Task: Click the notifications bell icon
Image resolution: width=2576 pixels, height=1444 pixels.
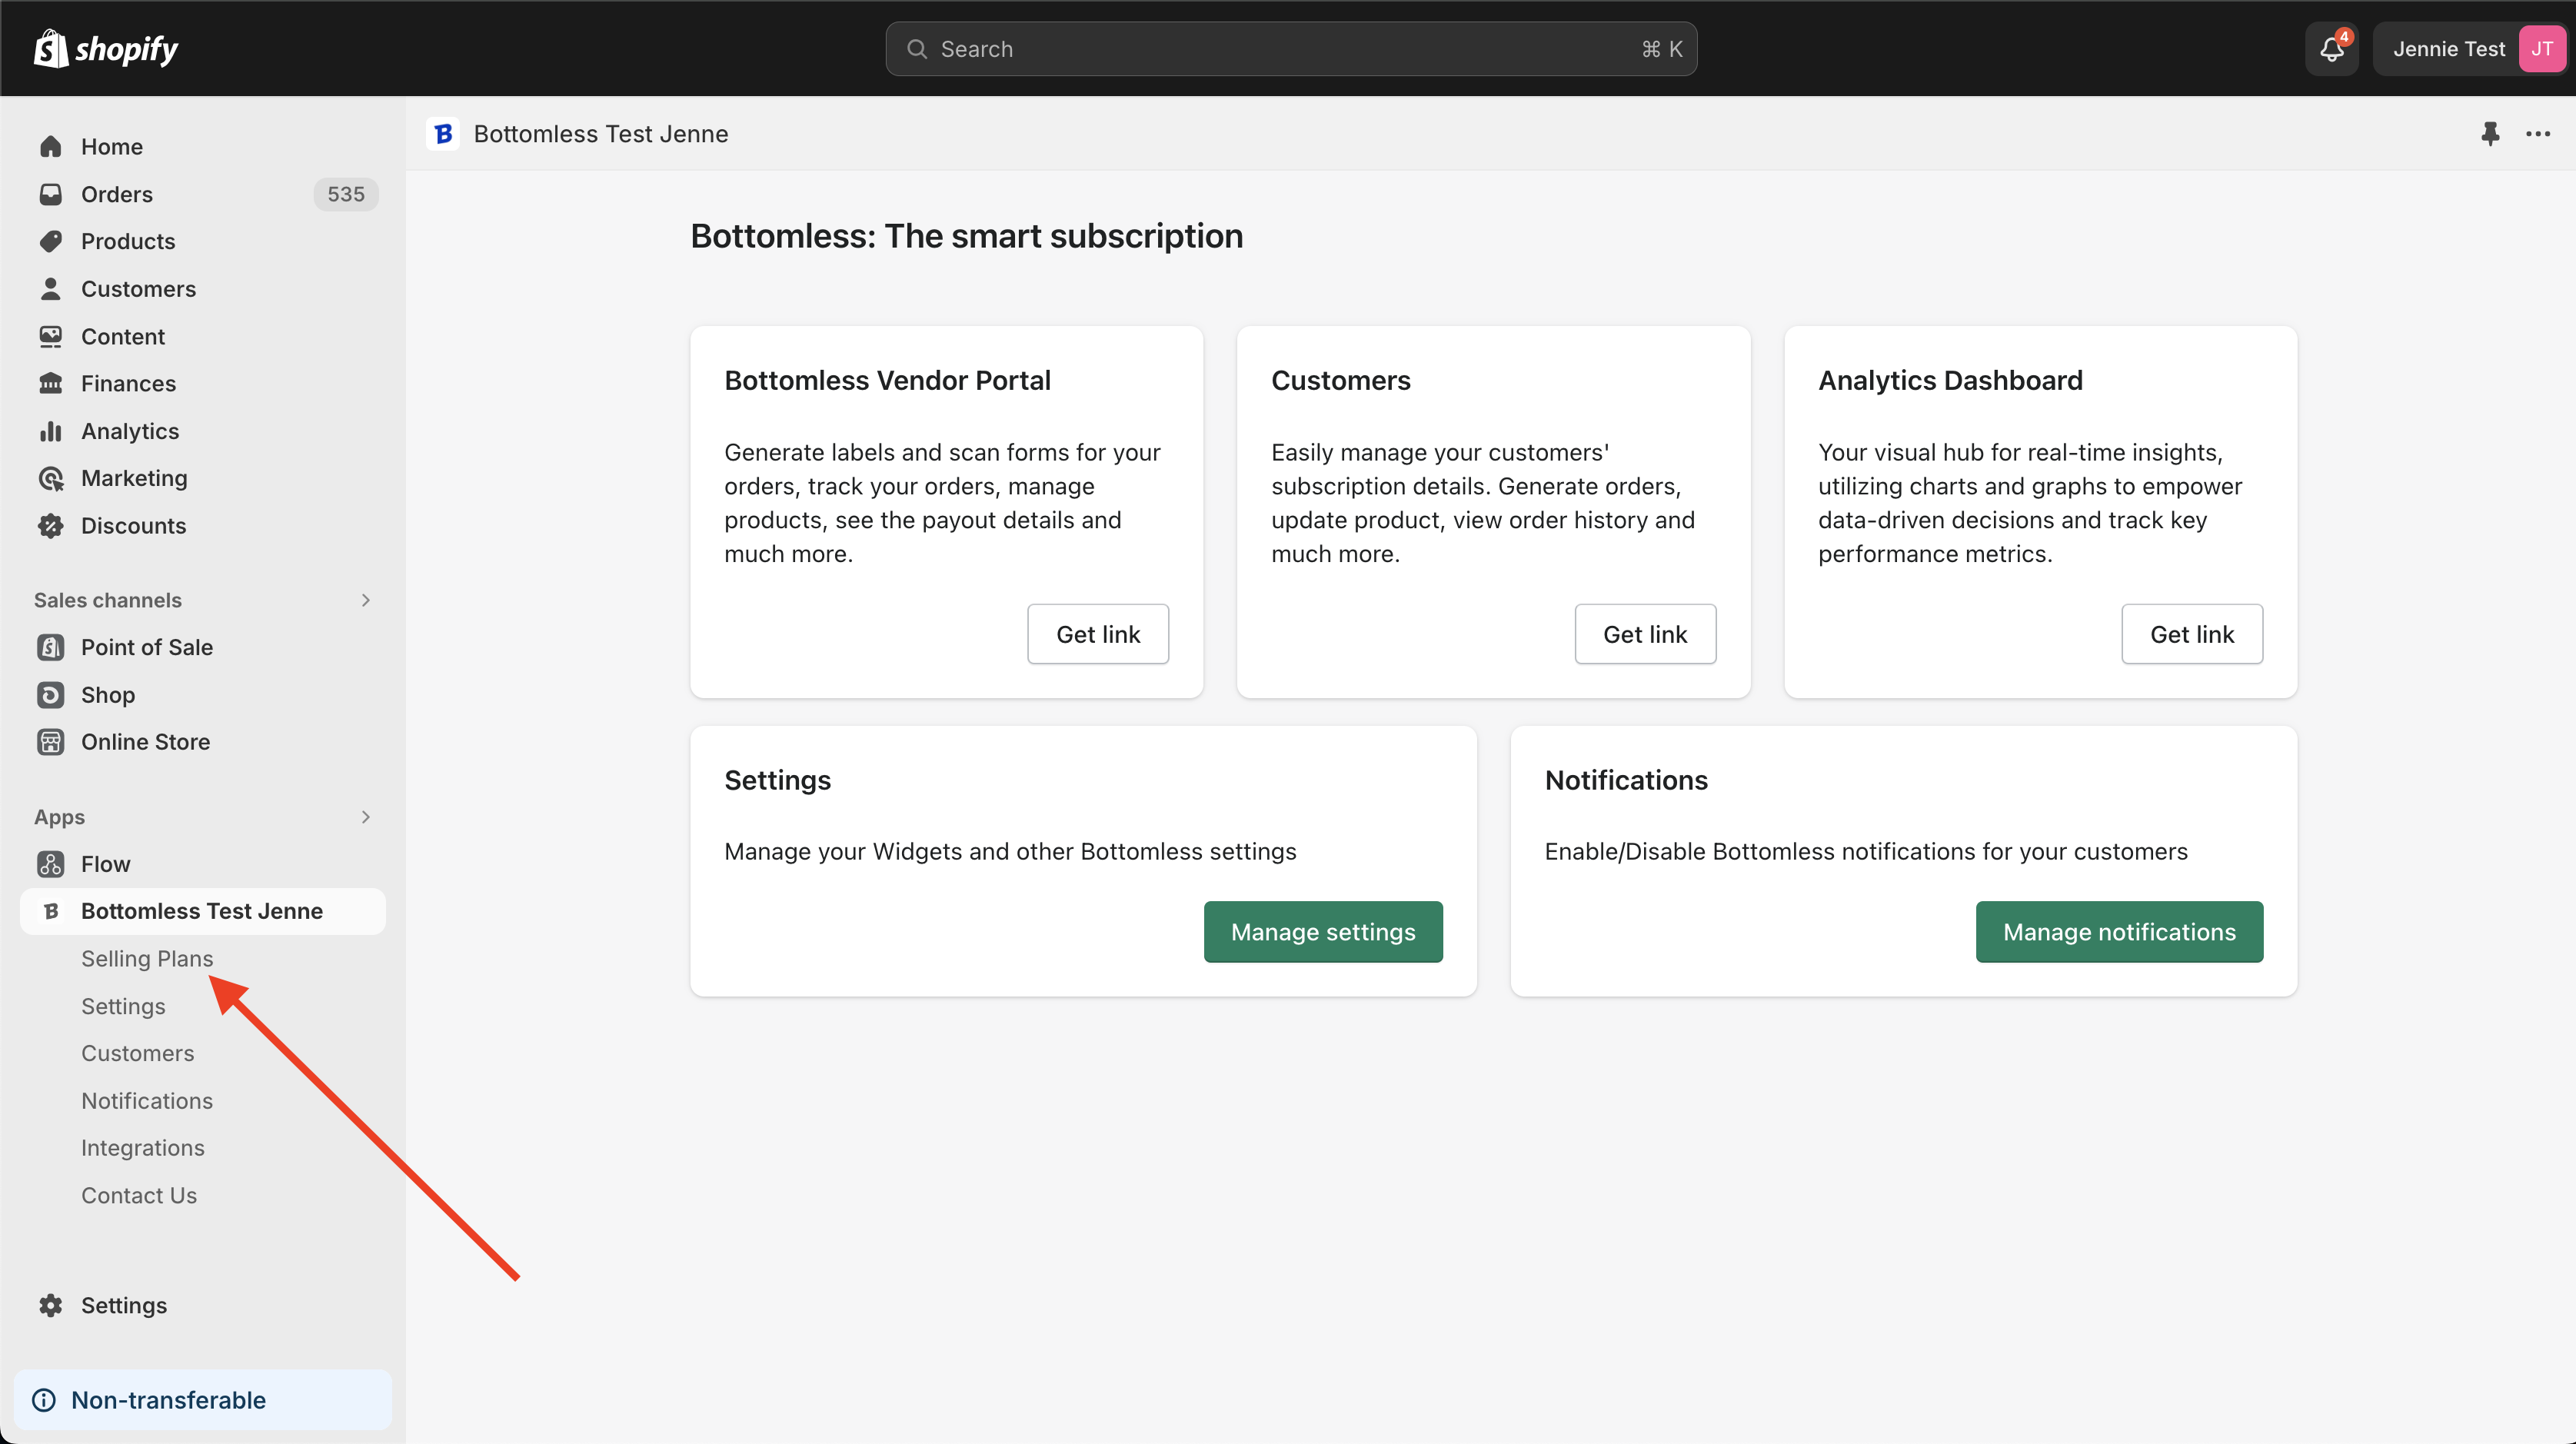Action: pyautogui.click(x=2331, y=49)
